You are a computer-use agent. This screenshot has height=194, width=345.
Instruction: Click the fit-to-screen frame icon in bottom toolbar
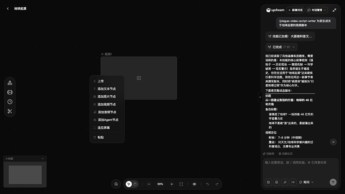[181, 184]
